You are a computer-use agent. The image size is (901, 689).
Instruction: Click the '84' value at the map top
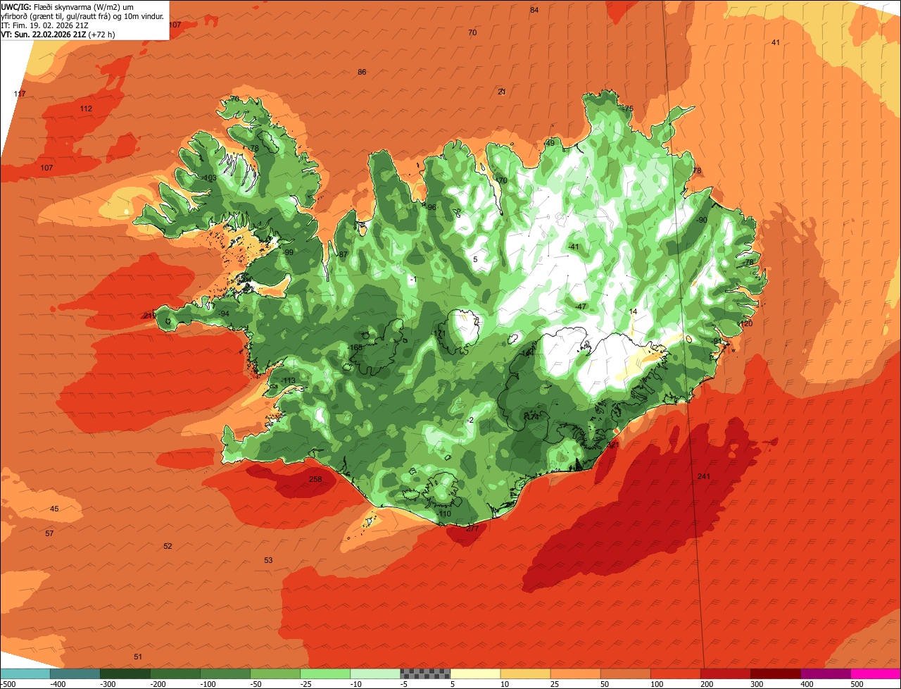click(x=534, y=10)
